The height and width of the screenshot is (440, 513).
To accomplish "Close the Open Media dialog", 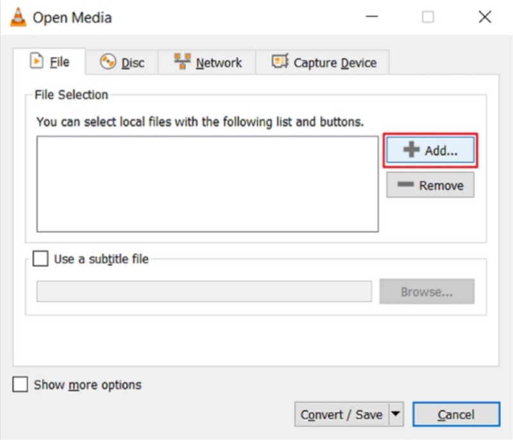I will pyautogui.click(x=485, y=17).
